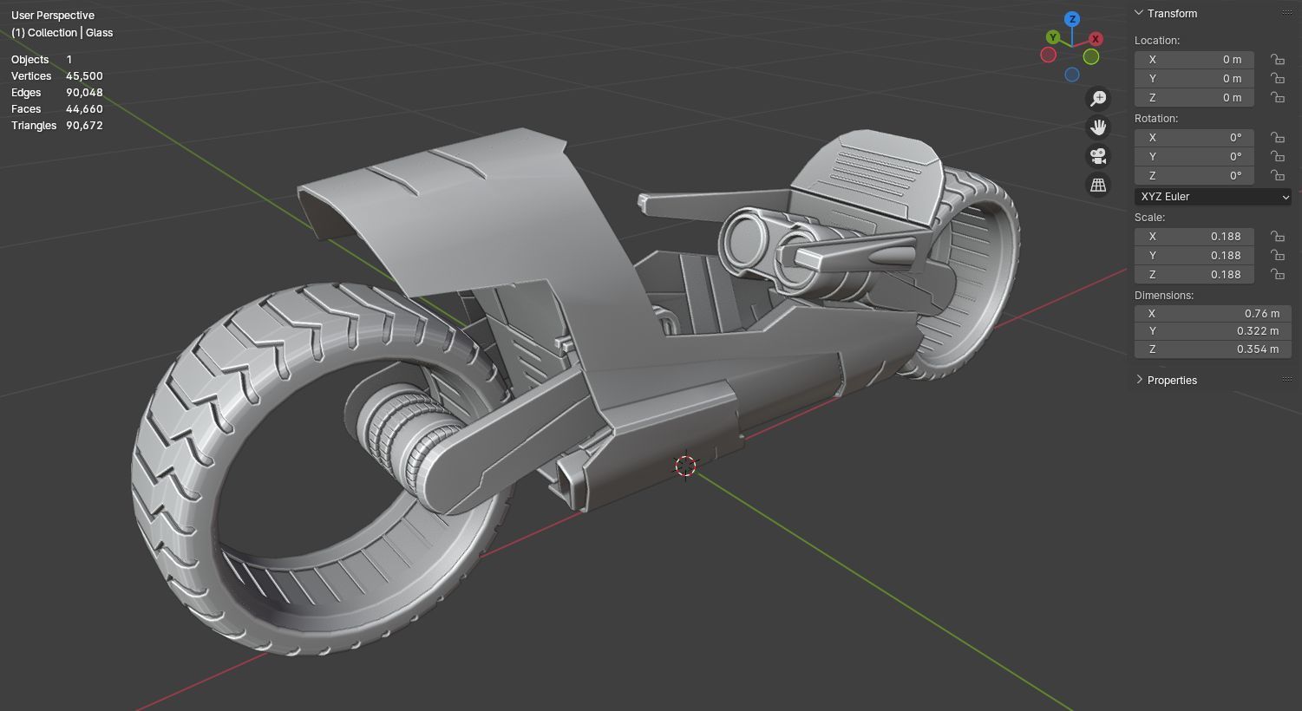Lock Scale X with padlock icon

(x=1277, y=237)
